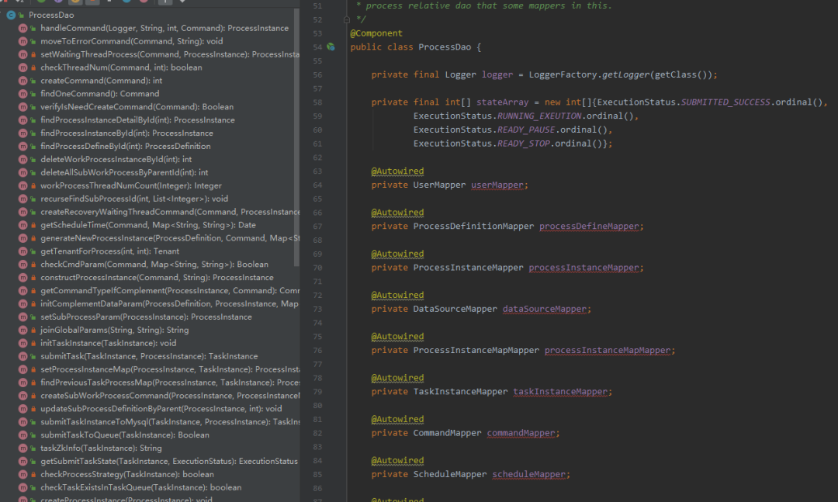This screenshot has width=838, height=502.
Task: Click the method icon of constructProcessInstance
Action: pos(23,278)
